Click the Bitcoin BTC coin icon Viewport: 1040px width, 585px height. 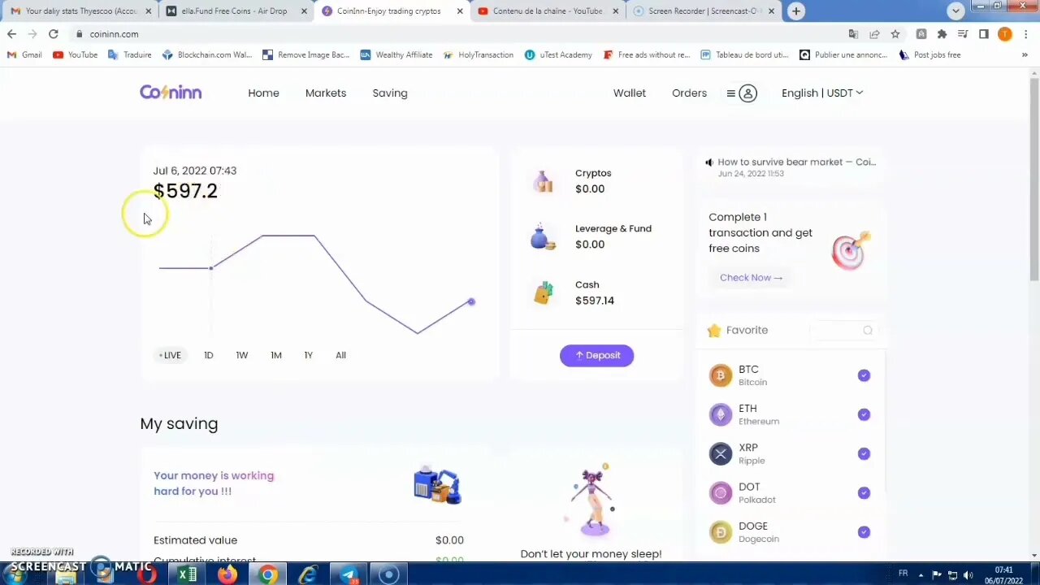click(x=721, y=375)
